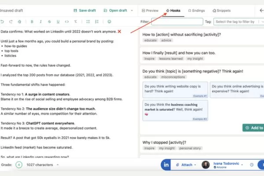Click the 'misconceptions' tag
Viewport: 264px width, 176px height.
173,77
